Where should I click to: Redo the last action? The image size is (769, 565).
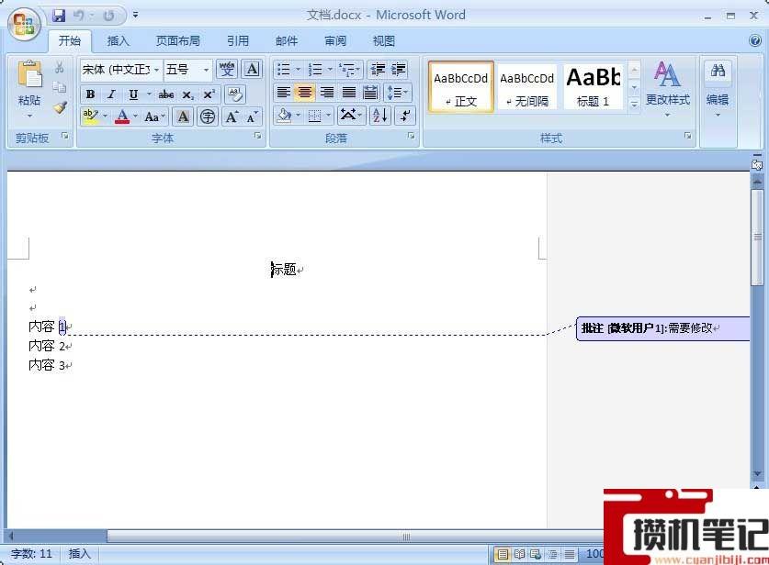click(x=108, y=16)
